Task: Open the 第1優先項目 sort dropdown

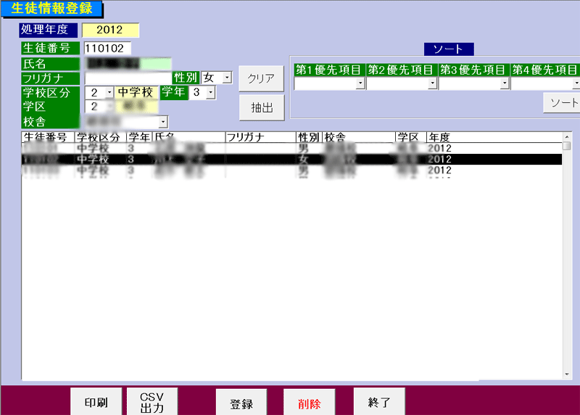Action: 360,84
